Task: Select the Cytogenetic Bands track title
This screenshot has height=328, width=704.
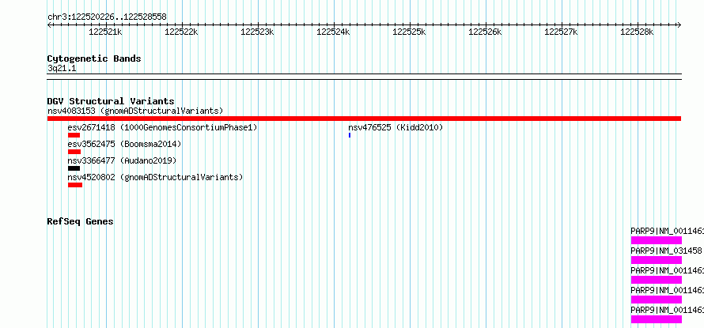Action: click(94, 58)
